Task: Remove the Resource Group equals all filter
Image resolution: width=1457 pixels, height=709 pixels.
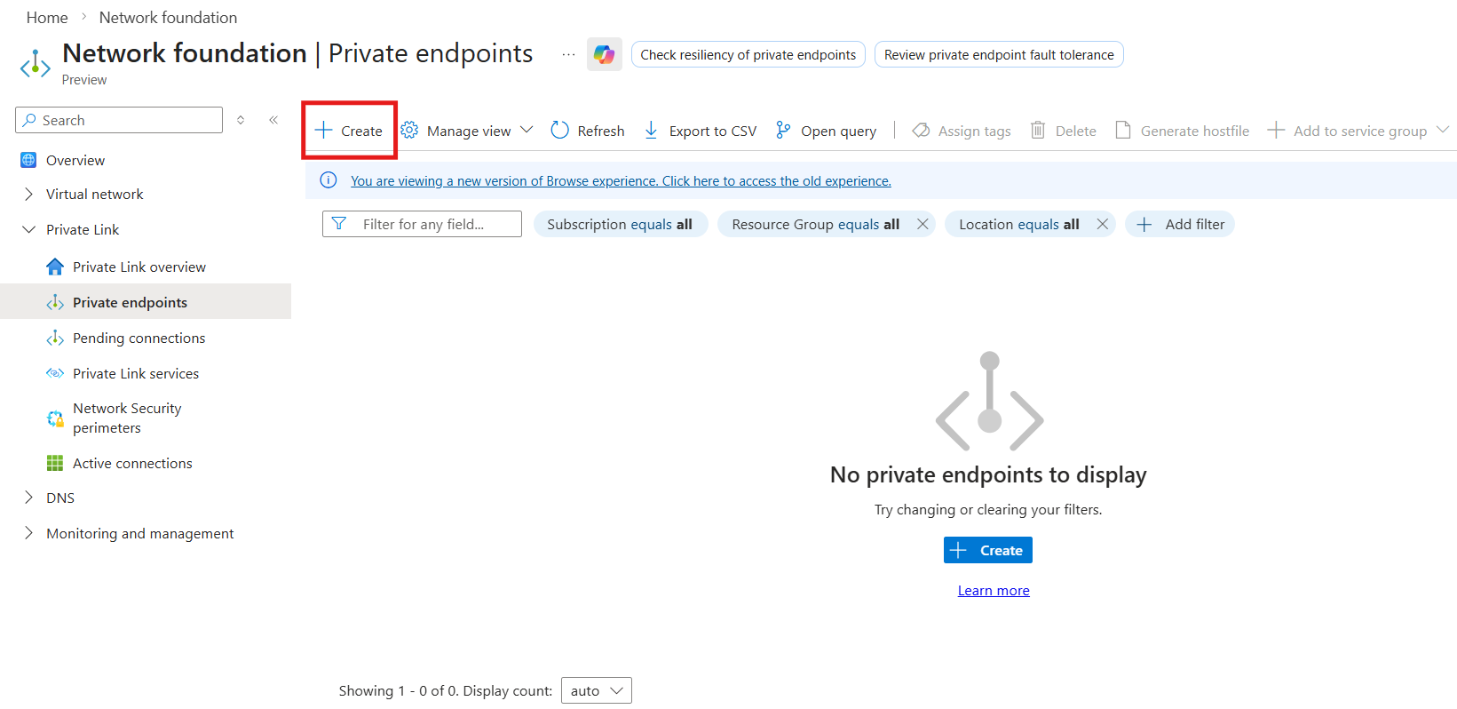Action: 923,224
